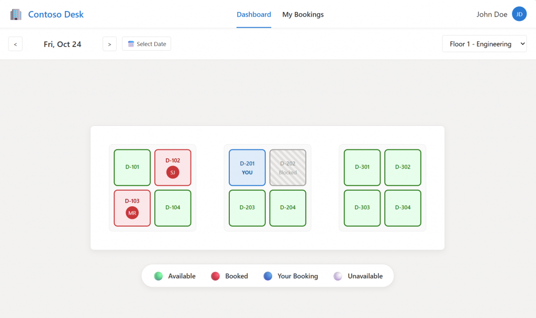Switch to the Dashboard tab
The image size is (536, 318).
tap(254, 15)
